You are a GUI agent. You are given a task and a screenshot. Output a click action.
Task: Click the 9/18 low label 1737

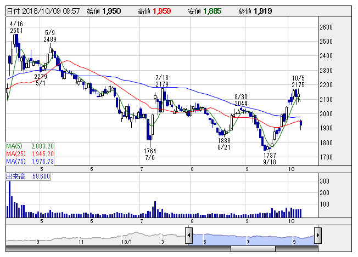point(269,155)
